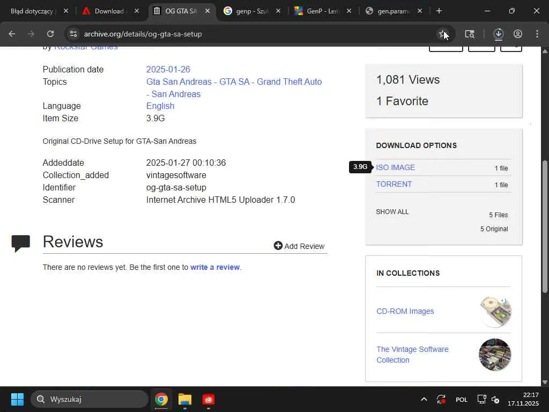
Task: Select the '5 Original' files text
Action: [494, 229]
